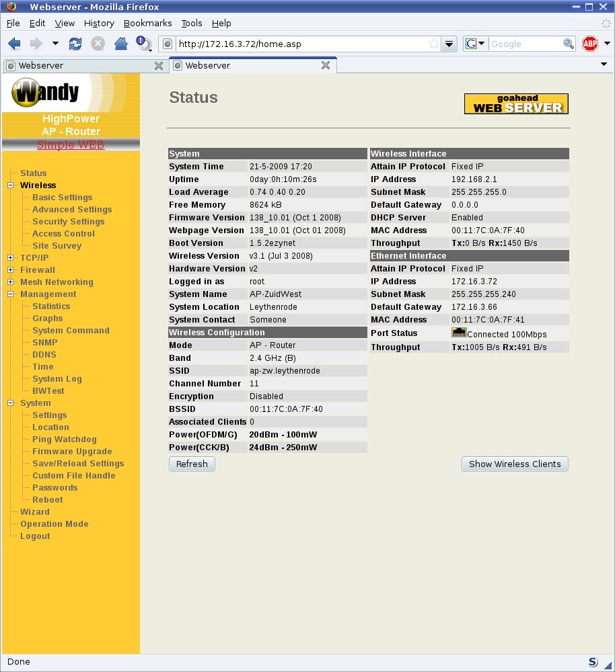Open Site Survey in sidebar
Image resolution: width=615 pixels, height=672 pixels.
pyautogui.click(x=57, y=246)
